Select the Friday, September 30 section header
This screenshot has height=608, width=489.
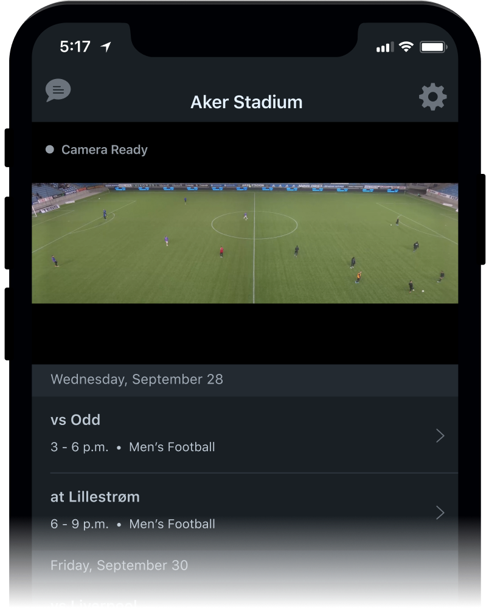coord(119,565)
